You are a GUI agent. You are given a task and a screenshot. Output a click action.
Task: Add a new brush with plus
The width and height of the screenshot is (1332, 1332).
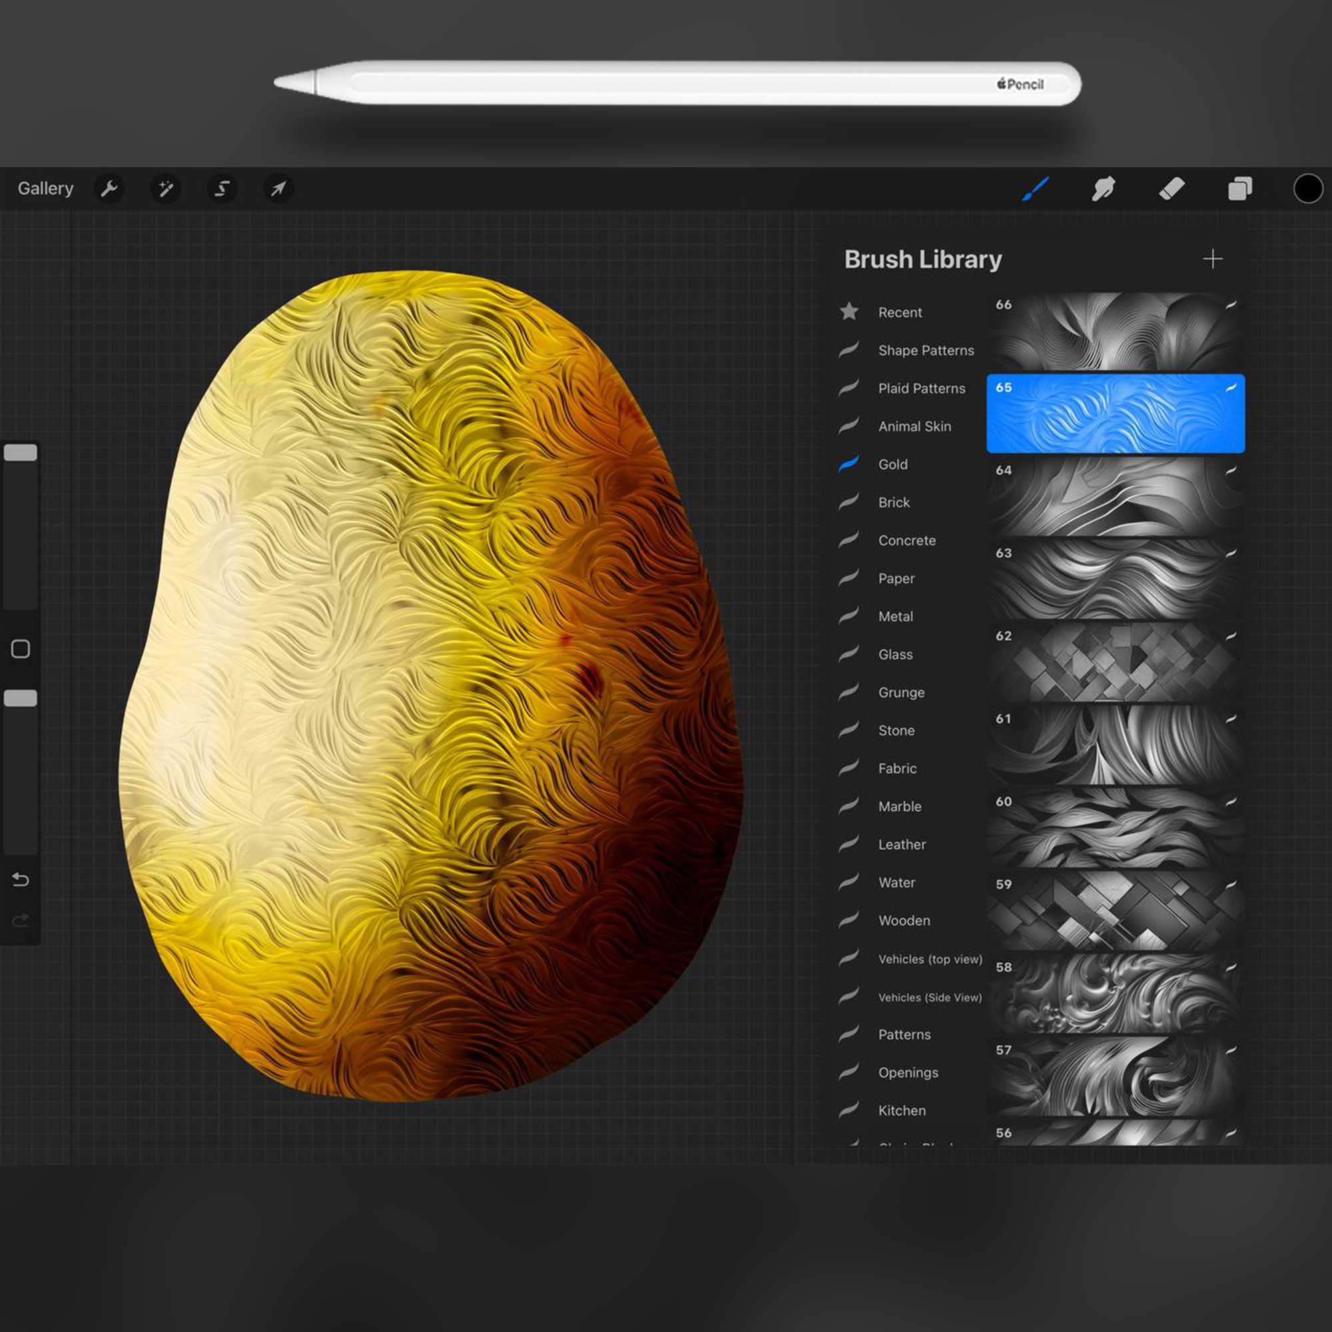point(1212,259)
